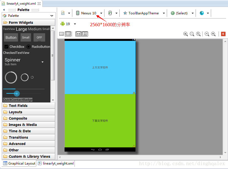Open the Palette options dropdown arrow

click(x=52, y=16)
